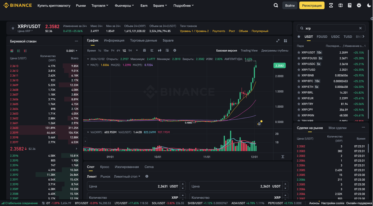Click the Binance logo
Image resolution: width=373 pixels, height=206 pixels.
17,5
